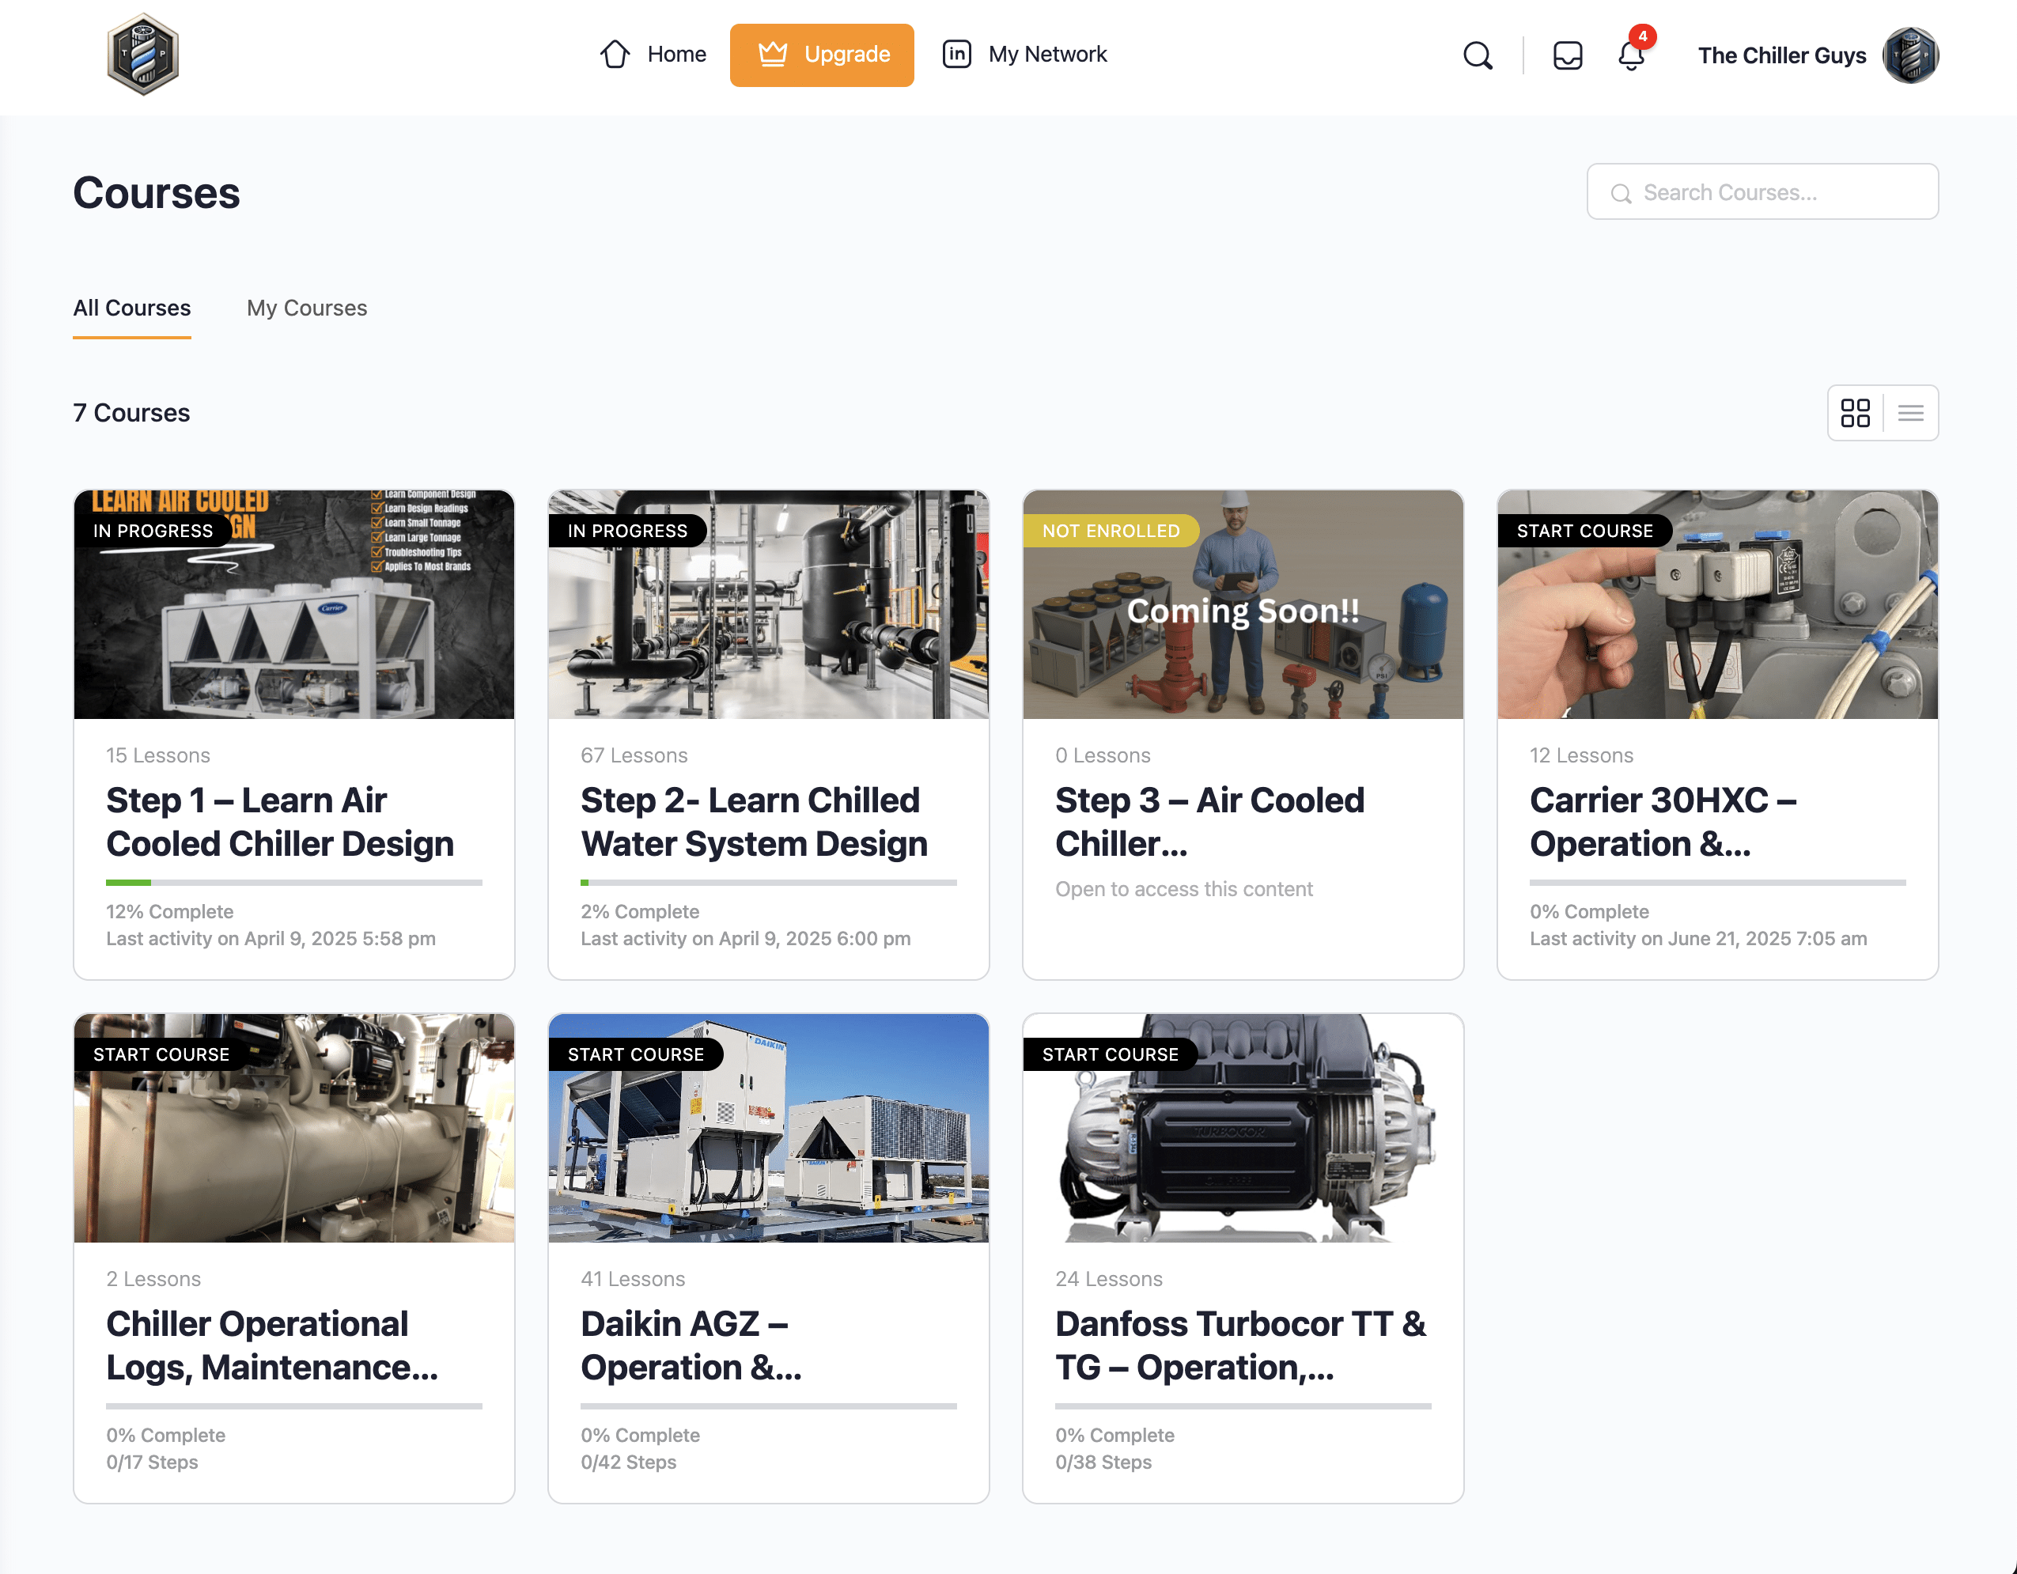Switch to list view layout
Viewport: 2017px width, 1574px height.
1911,413
